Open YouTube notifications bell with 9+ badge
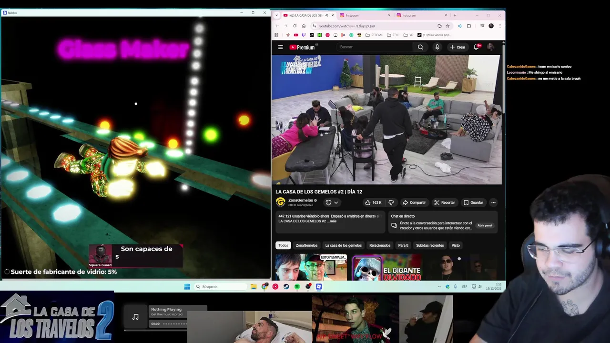The image size is (610, 343). (476, 47)
